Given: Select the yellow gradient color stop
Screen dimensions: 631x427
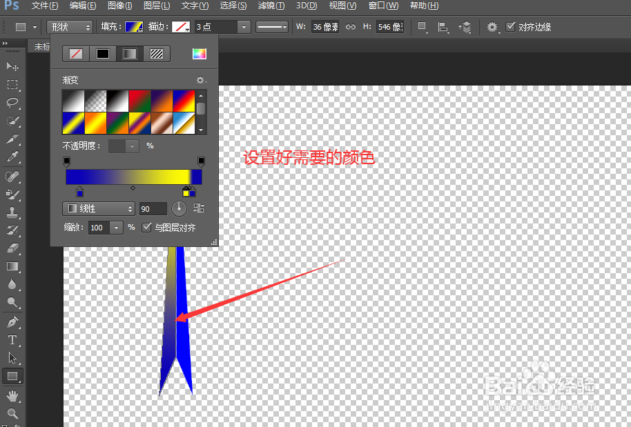Looking at the screenshot, I should [x=186, y=194].
